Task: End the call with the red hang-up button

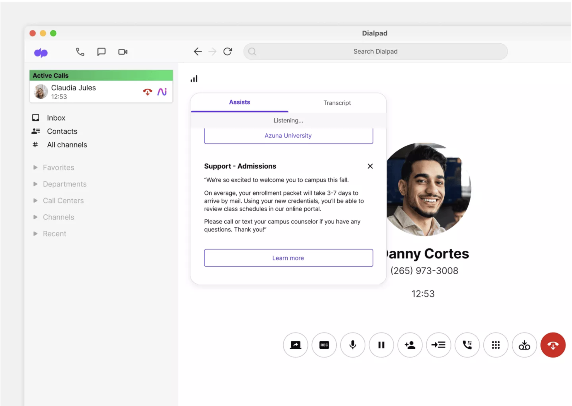Action: 553,345
